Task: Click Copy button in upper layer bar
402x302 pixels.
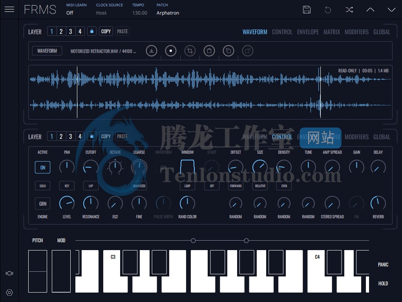Action: 106,31
